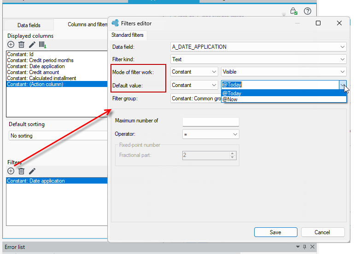Save the filter settings

(x=275, y=232)
